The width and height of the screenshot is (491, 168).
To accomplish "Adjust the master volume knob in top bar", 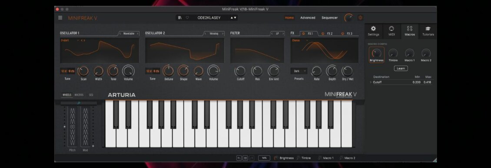I will coord(348,18).
